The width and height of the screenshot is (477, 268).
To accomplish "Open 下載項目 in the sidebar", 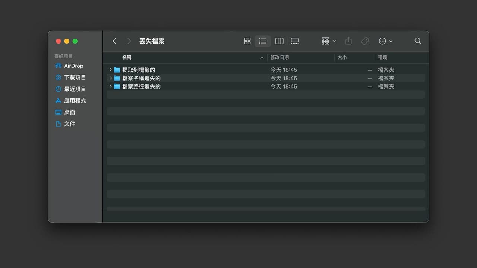I will 75,77.
